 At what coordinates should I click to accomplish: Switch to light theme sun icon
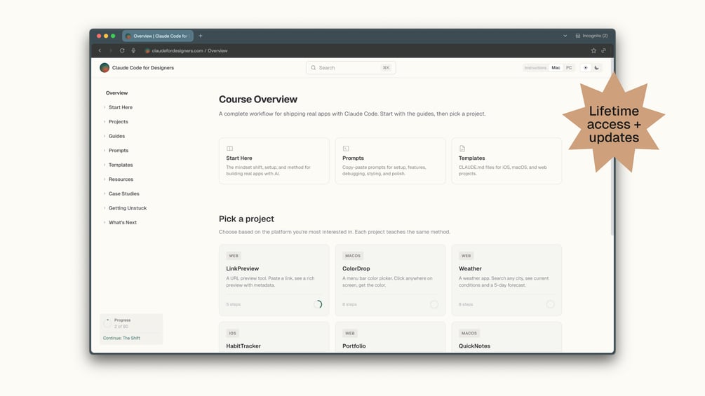pos(586,68)
